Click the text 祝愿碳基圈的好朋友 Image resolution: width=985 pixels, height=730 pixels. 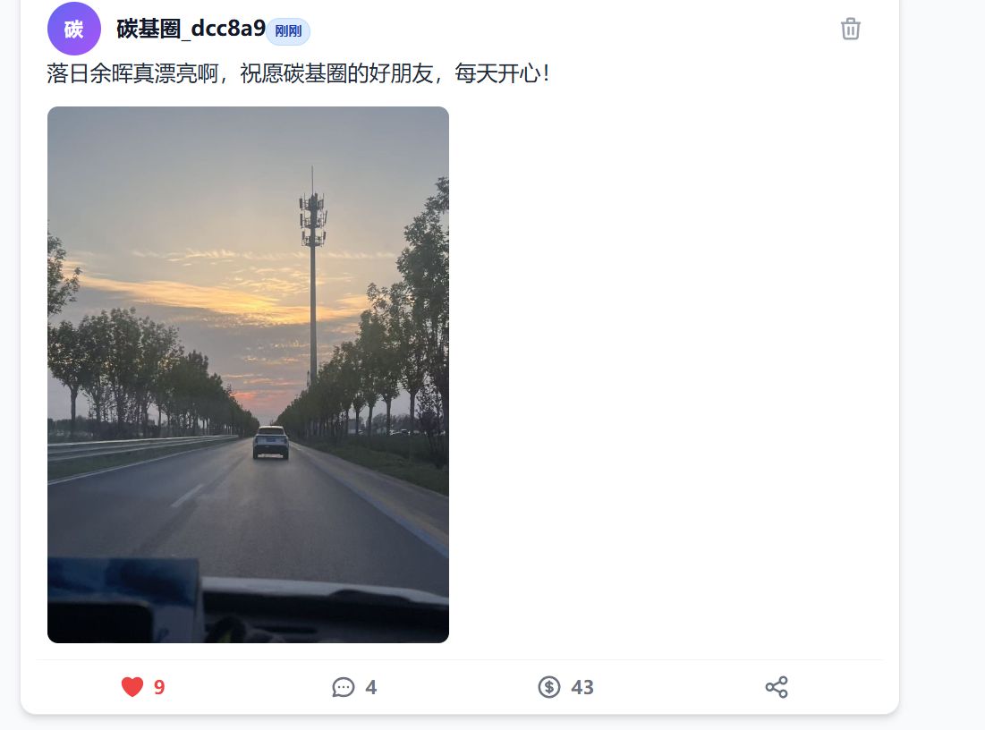click(x=336, y=73)
